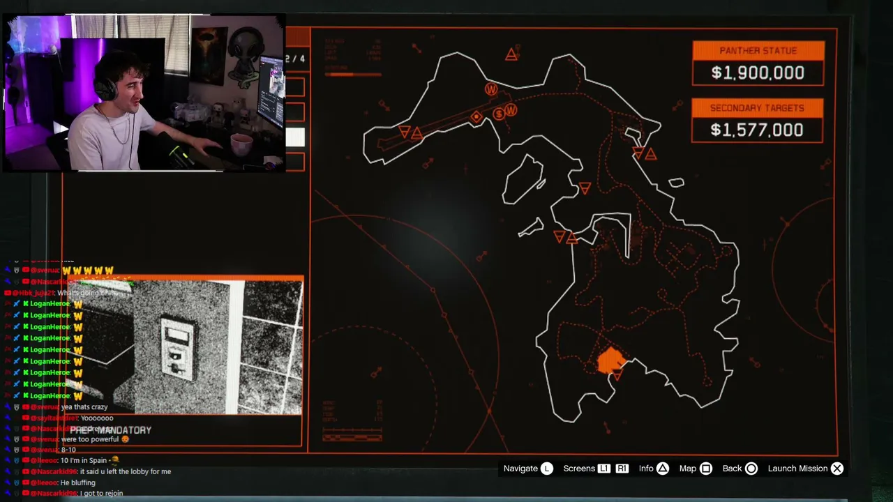Click the chat message '8-10'
This screenshot has height=502, width=893.
pyautogui.click(x=69, y=450)
